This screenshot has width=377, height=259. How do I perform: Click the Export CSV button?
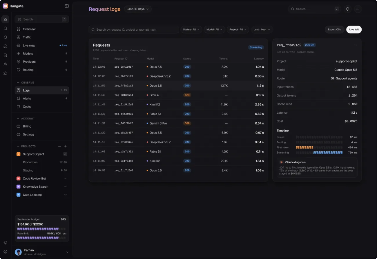[x=335, y=29]
